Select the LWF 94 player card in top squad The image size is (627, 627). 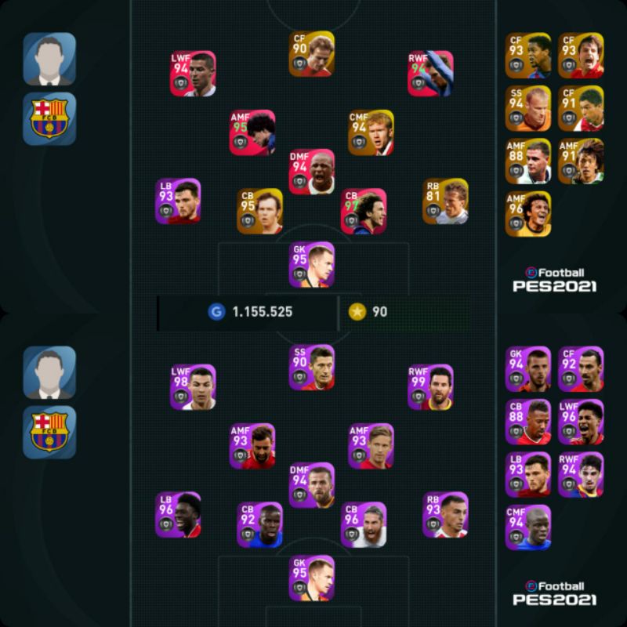pos(193,74)
